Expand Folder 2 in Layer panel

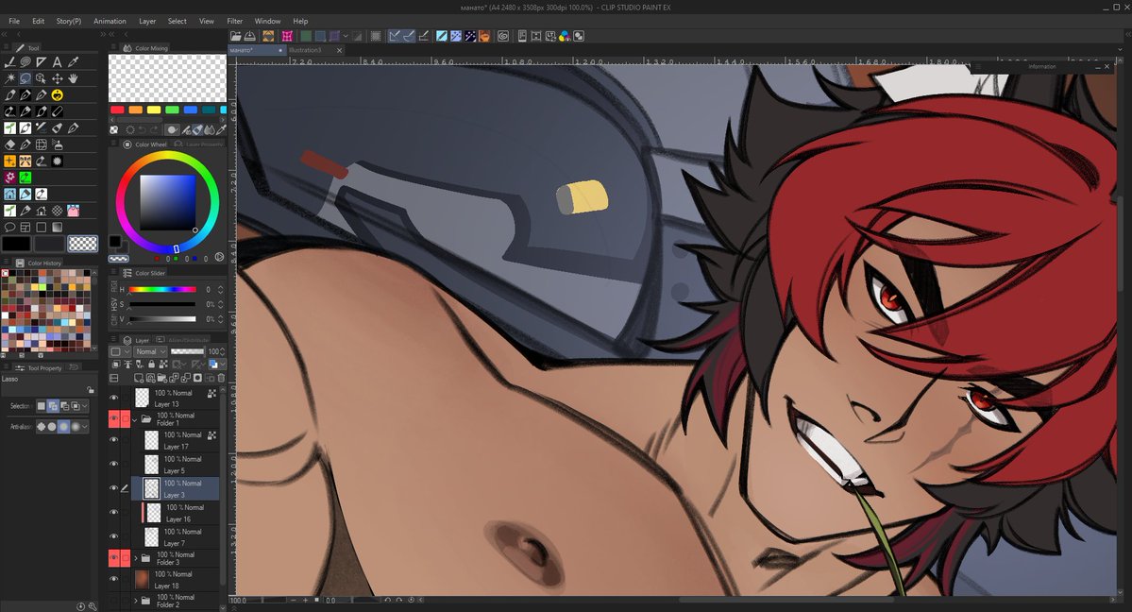[x=135, y=601]
